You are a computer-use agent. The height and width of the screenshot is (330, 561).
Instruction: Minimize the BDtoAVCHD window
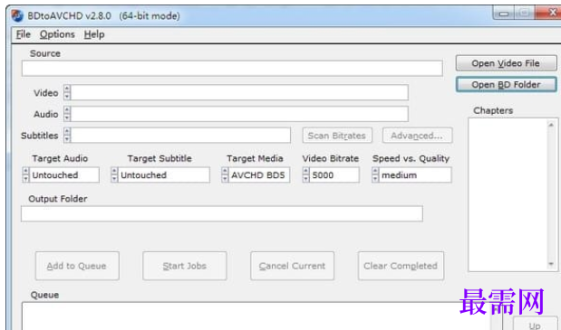click(504, 14)
